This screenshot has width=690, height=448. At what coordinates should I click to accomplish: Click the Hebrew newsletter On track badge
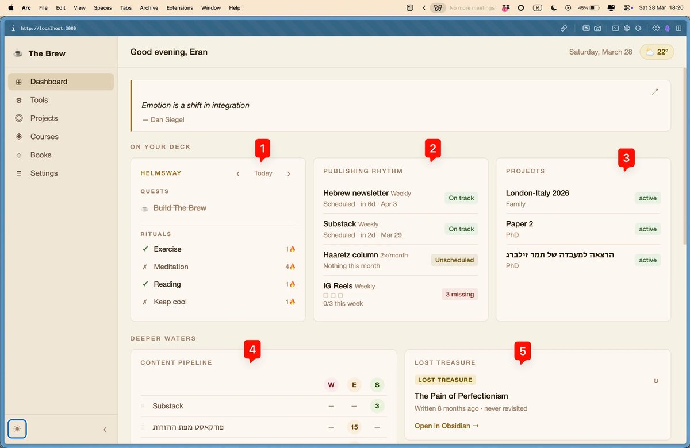tap(461, 198)
